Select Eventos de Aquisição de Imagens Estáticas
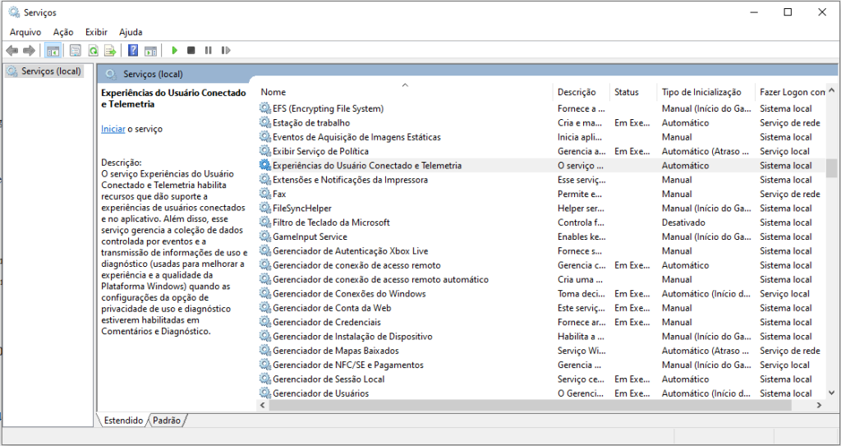 click(x=356, y=137)
